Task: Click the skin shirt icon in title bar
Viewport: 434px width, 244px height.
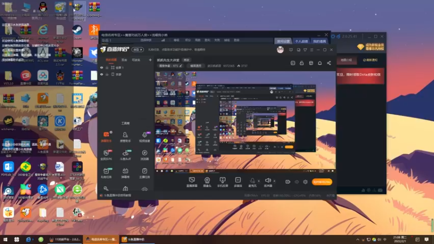Action: point(305,50)
